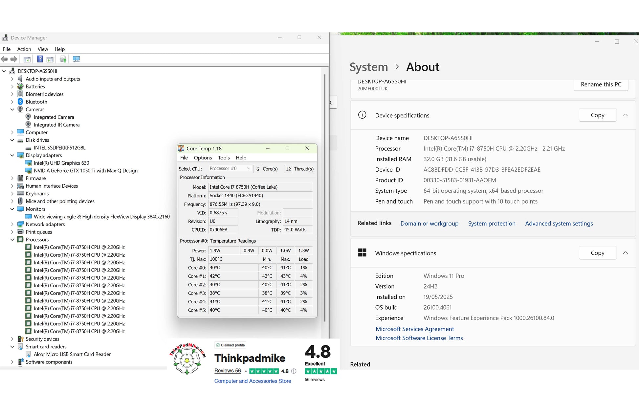This screenshot has height=402, width=639.
Task: Expand the Audio inputs and outputs node
Action: click(12, 79)
